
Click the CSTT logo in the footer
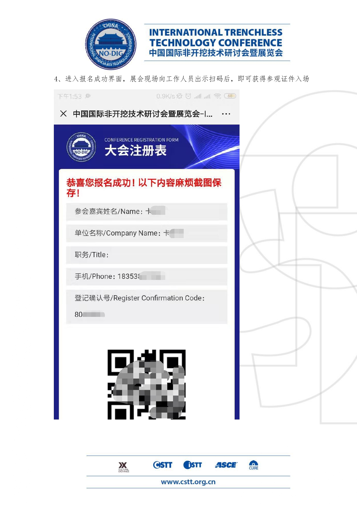(x=163, y=465)
